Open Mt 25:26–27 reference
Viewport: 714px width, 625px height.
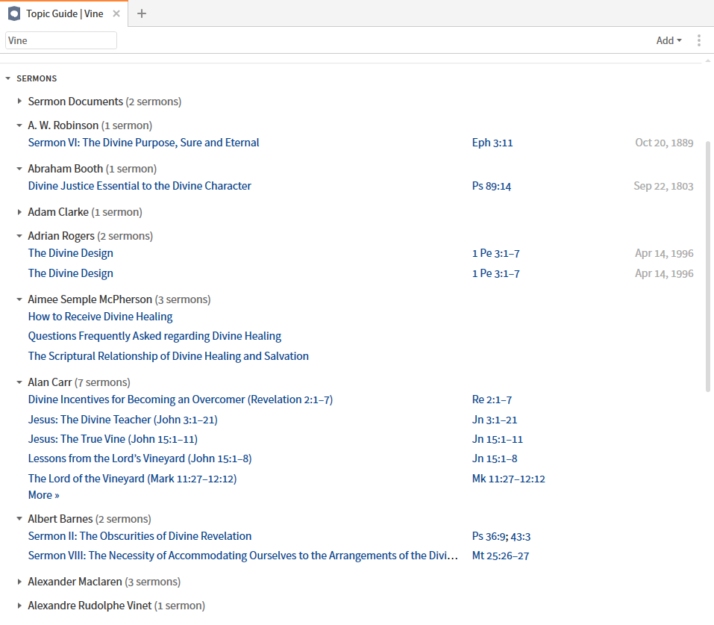click(501, 556)
